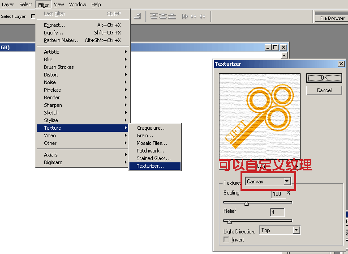Choose Grain… from Texture submenu
The image size is (348, 254).
[155, 135]
